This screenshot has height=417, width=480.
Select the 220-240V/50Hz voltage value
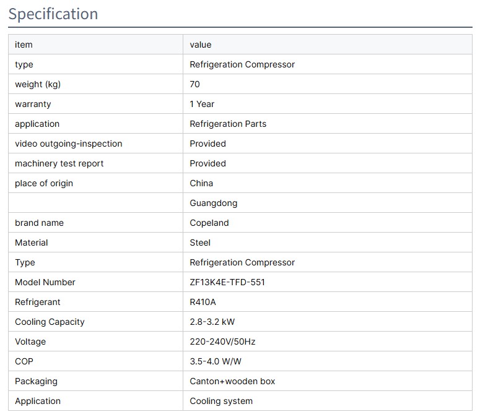pos(221,342)
